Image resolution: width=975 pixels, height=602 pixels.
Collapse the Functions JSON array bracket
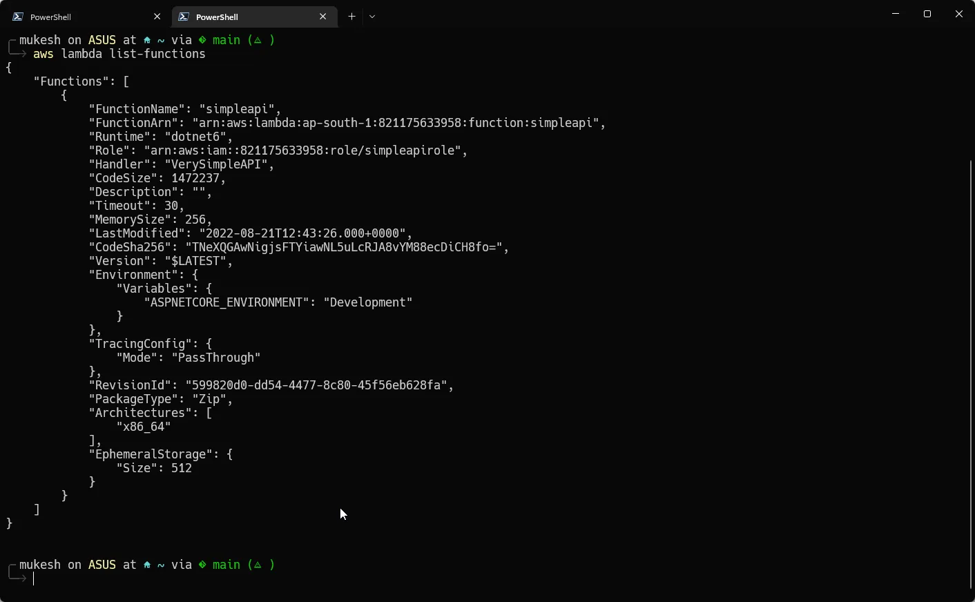pos(127,81)
